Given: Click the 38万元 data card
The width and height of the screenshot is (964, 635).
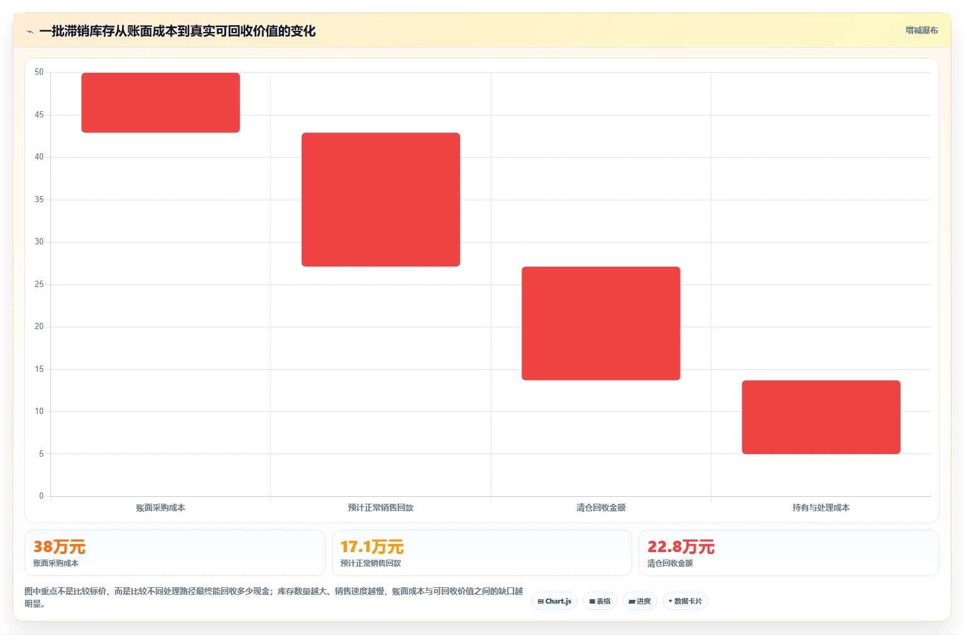Looking at the screenshot, I should coord(175,553).
